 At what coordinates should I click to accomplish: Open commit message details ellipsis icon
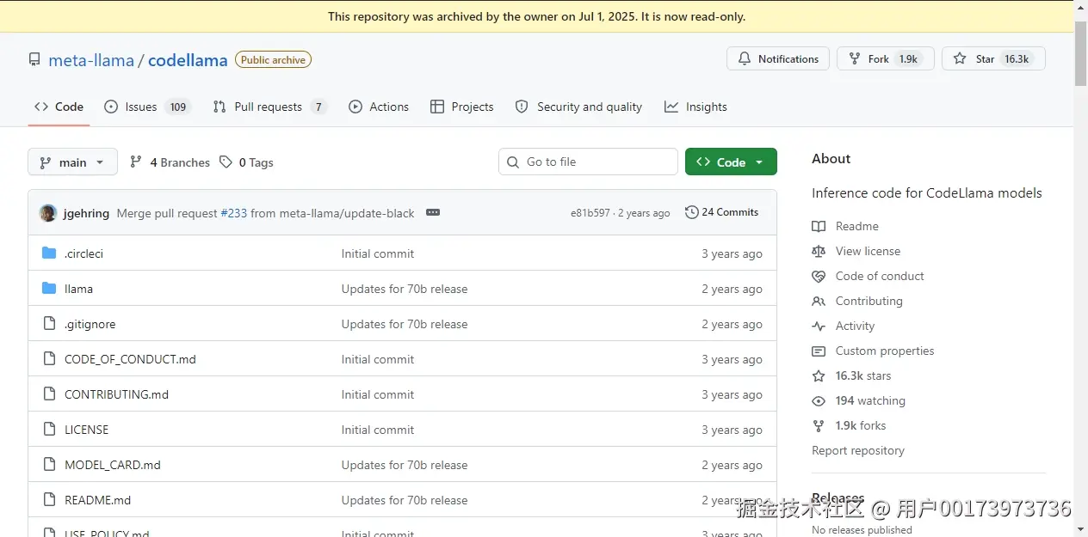(x=433, y=212)
